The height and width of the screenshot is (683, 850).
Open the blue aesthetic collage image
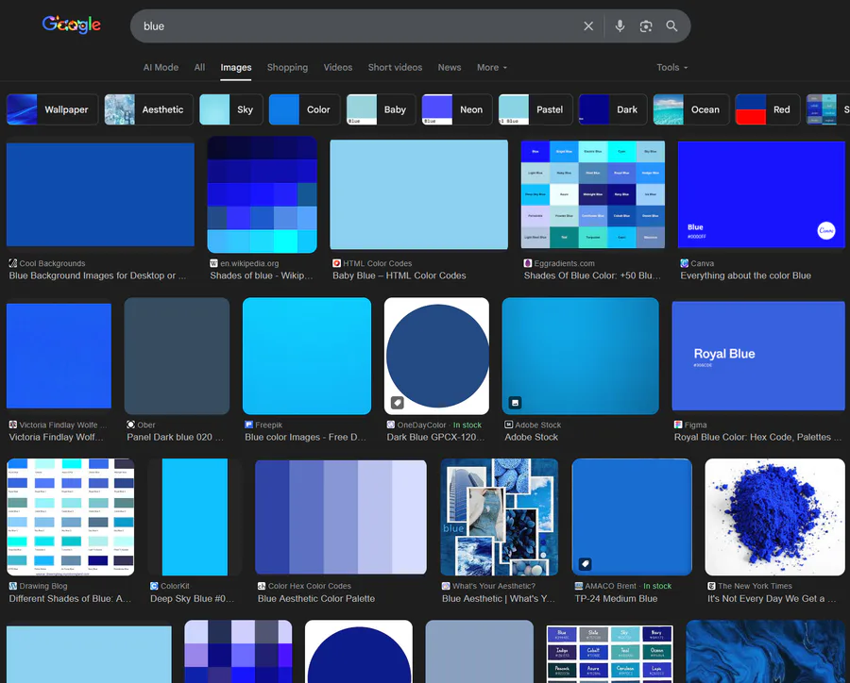click(x=500, y=517)
